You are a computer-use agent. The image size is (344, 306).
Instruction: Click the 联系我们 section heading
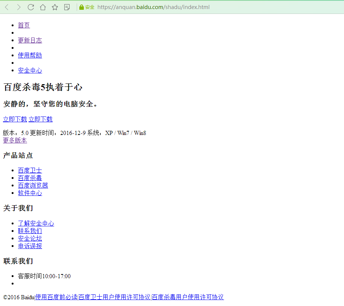[18, 261]
